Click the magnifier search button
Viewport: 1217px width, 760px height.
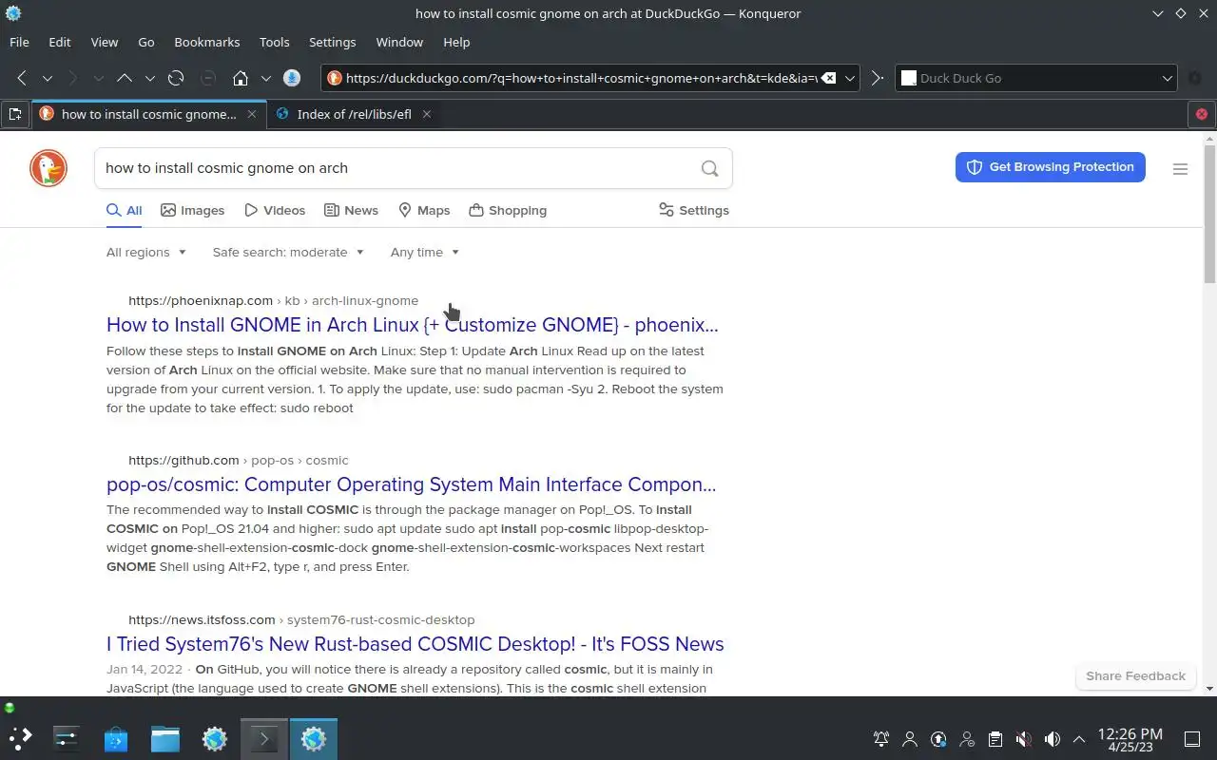coord(709,168)
